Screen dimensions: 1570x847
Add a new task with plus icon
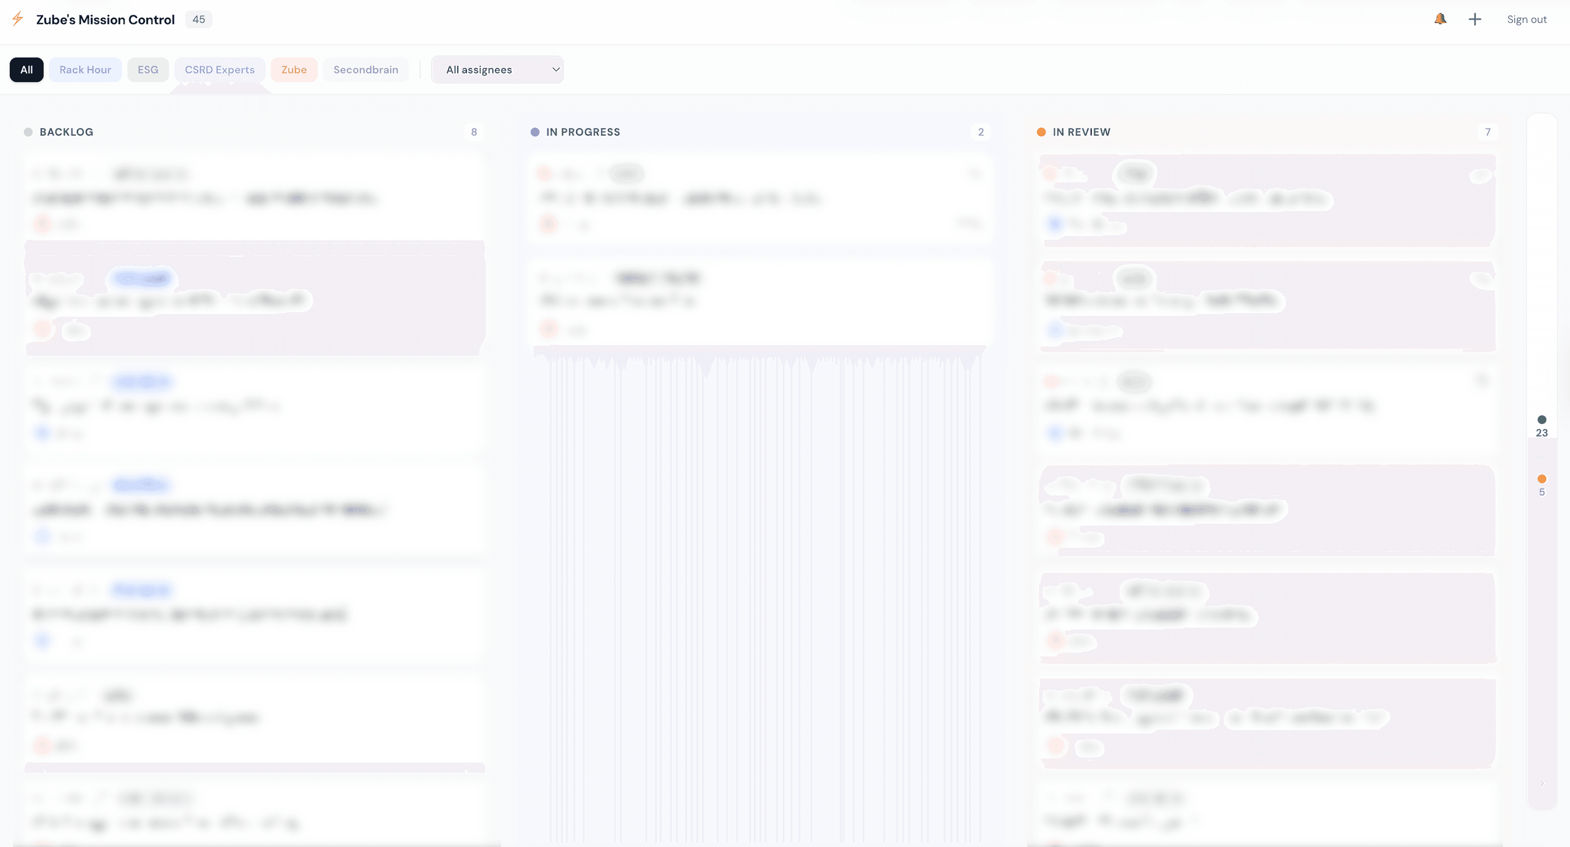pos(1474,19)
